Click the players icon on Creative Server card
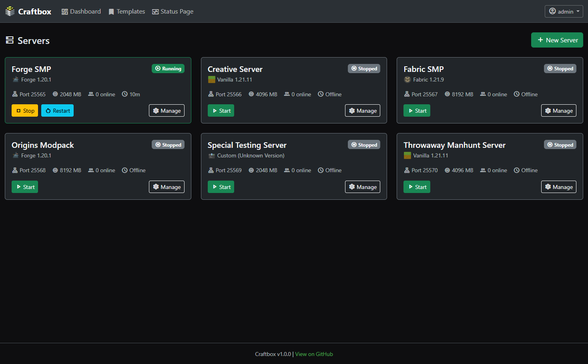588x364 pixels. click(x=287, y=94)
